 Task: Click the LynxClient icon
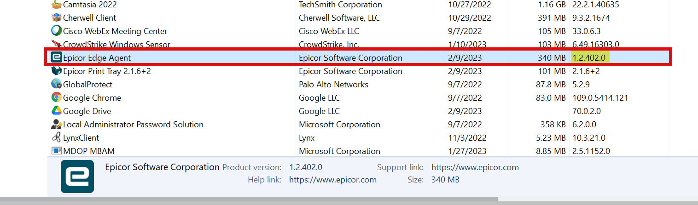pos(56,137)
